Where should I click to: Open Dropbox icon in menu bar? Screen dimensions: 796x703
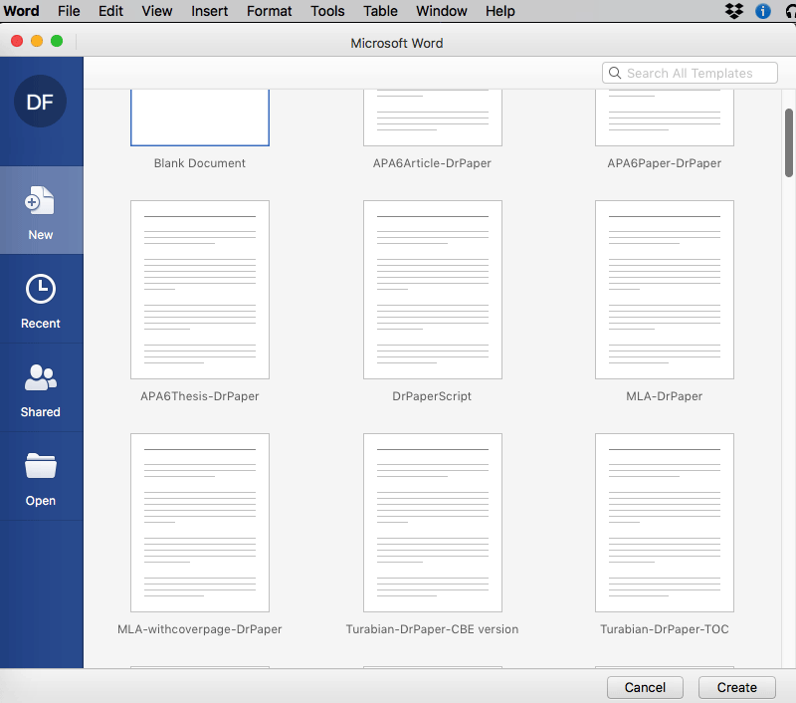pos(734,11)
